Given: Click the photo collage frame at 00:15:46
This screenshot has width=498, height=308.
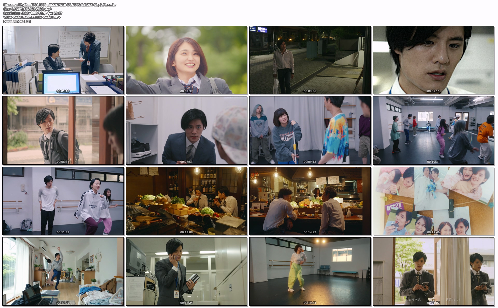Looking at the screenshot, I should 433,201.
